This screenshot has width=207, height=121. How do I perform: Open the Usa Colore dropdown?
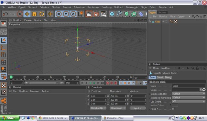(189, 102)
